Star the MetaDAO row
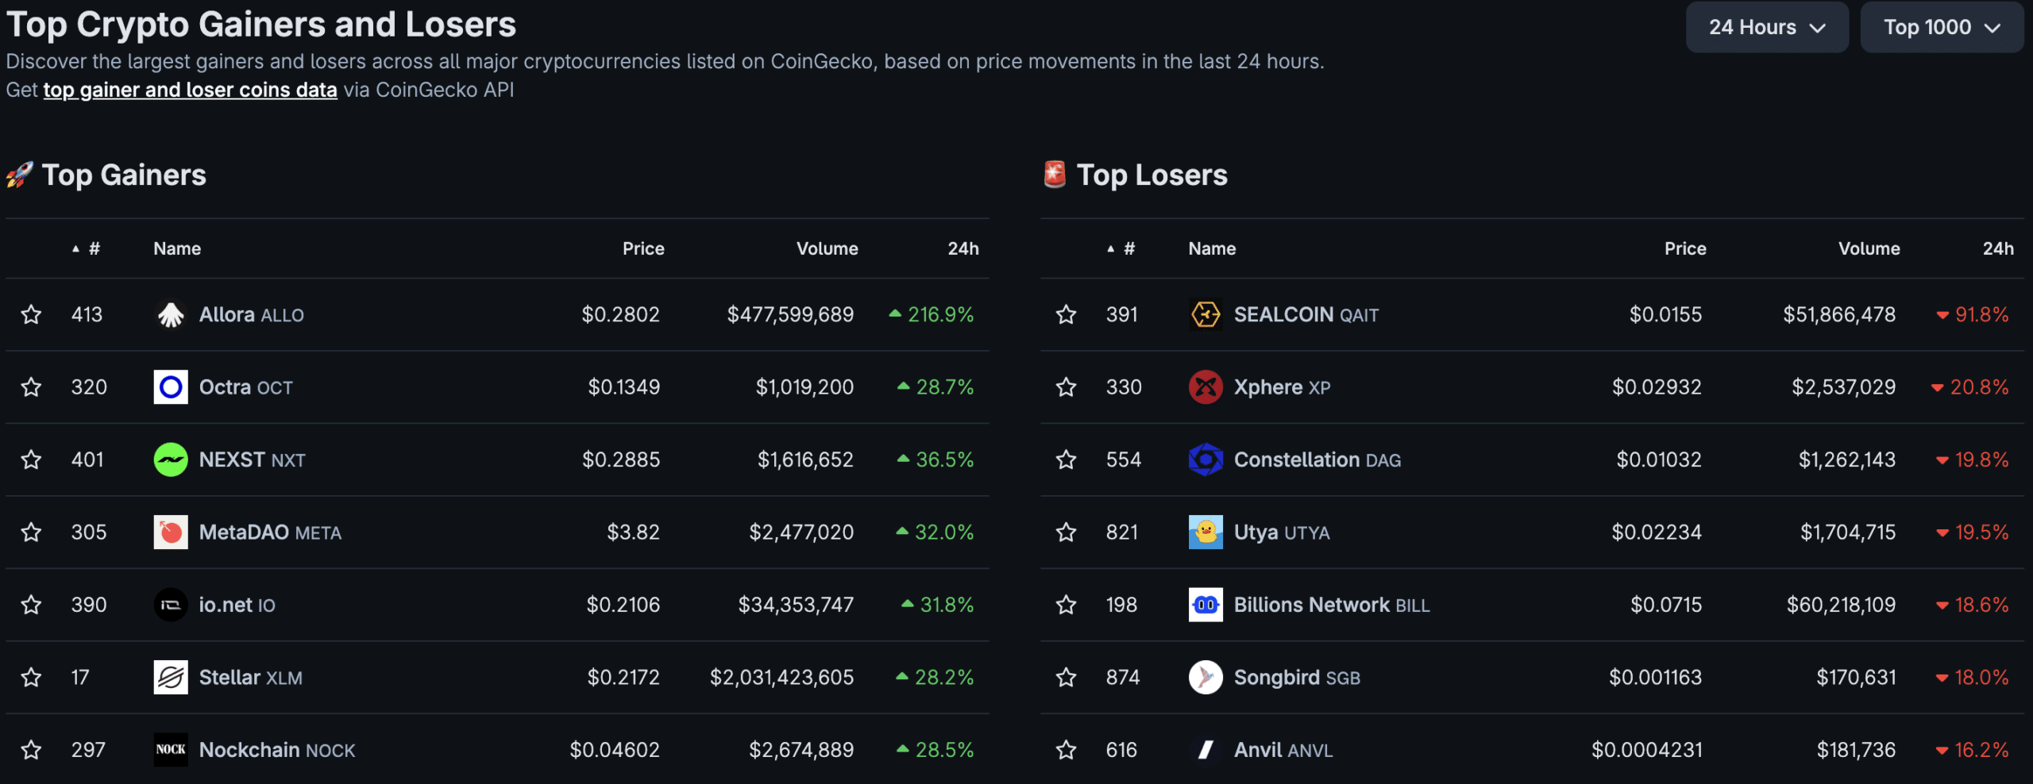Viewport: 2033px width, 784px height. pos(31,532)
